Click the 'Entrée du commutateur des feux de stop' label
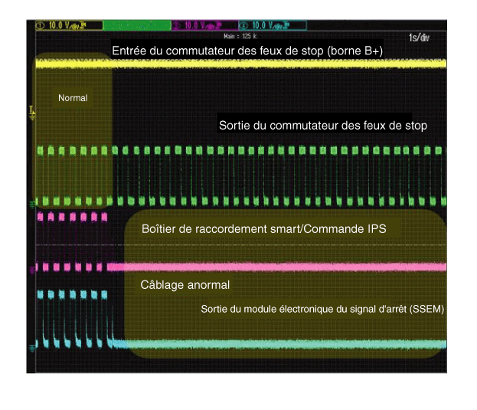This screenshot has width=477, height=410. pos(247,51)
